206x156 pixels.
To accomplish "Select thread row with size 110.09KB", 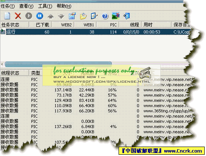I will coord(94,106).
